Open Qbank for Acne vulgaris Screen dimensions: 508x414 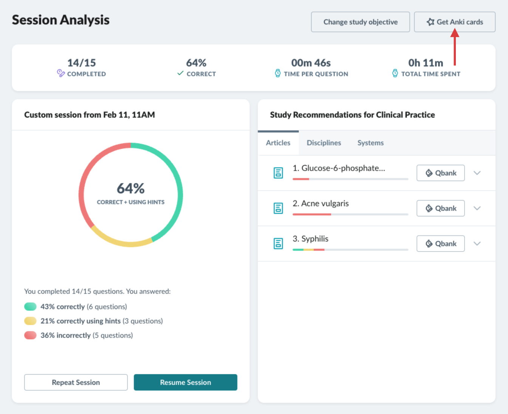(x=441, y=208)
